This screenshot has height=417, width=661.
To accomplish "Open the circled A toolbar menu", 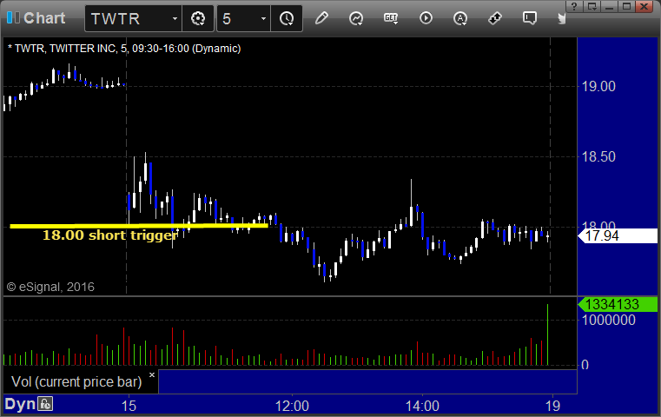I will tap(459, 18).
